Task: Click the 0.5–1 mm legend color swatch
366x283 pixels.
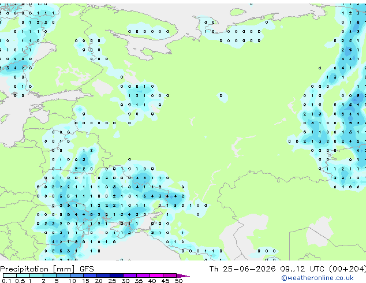Action: 23,275
